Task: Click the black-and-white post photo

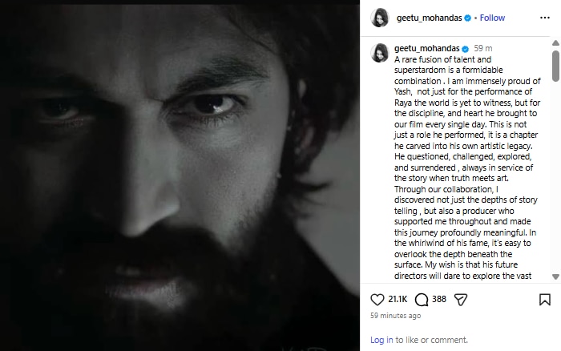Action: click(180, 175)
